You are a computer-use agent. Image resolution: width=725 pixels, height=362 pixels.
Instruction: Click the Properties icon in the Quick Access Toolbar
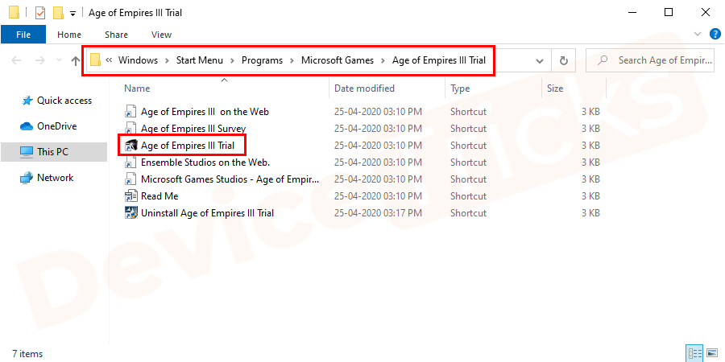(40, 12)
